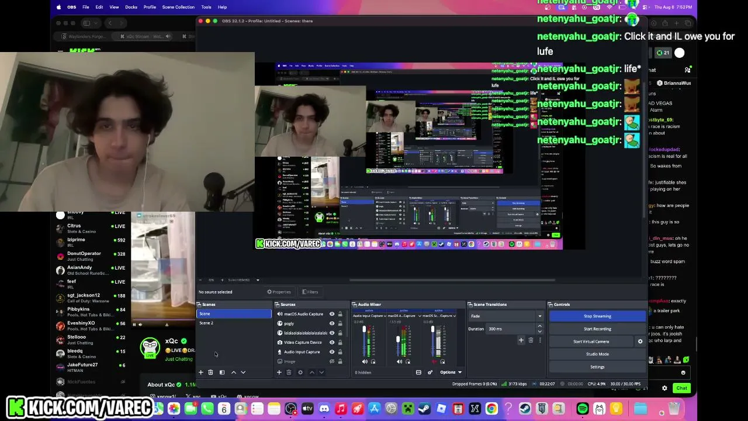Screen dimensions: 748x421
Task: Add a new scene with the plus icon
Action: (200, 372)
